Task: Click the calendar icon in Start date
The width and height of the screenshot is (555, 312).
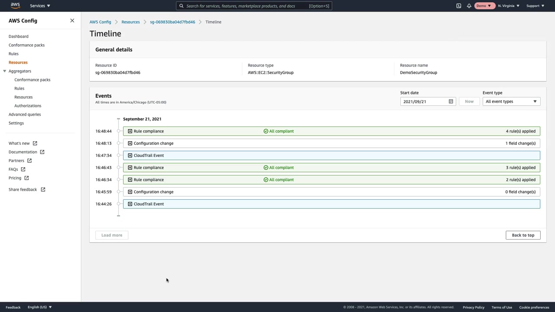Action: 451,101
